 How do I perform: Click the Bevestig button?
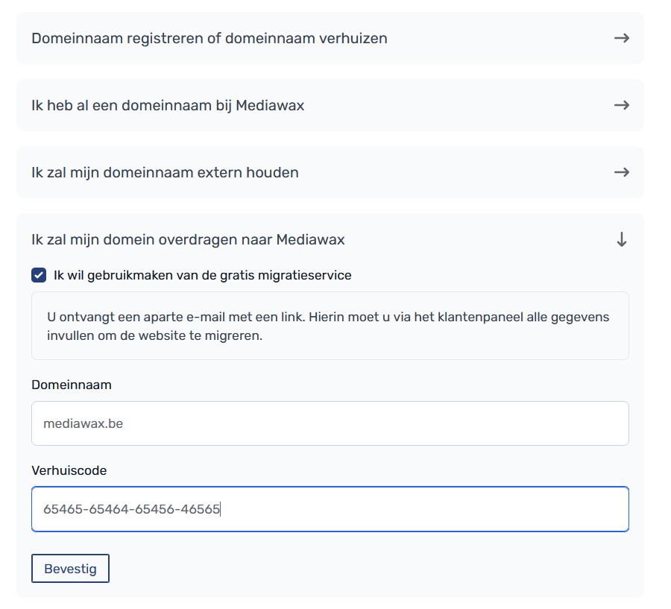(70, 568)
